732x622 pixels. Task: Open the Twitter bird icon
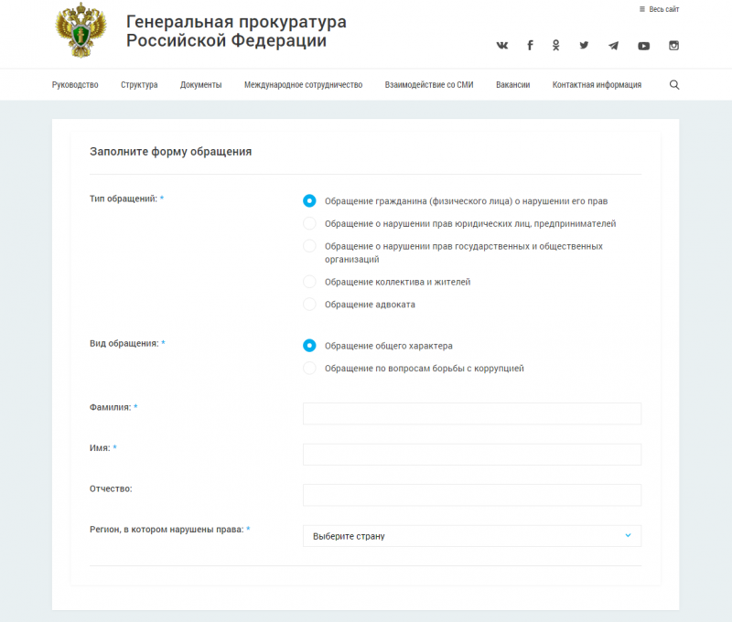coord(584,45)
